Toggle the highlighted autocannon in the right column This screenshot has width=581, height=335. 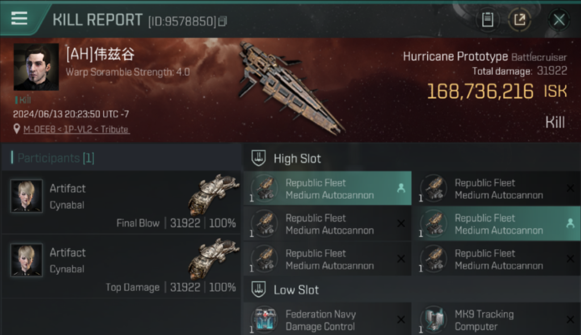click(497, 224)
